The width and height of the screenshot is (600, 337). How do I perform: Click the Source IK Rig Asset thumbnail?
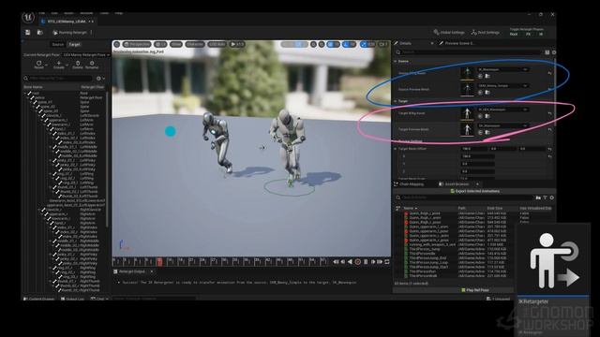point(467,73)
